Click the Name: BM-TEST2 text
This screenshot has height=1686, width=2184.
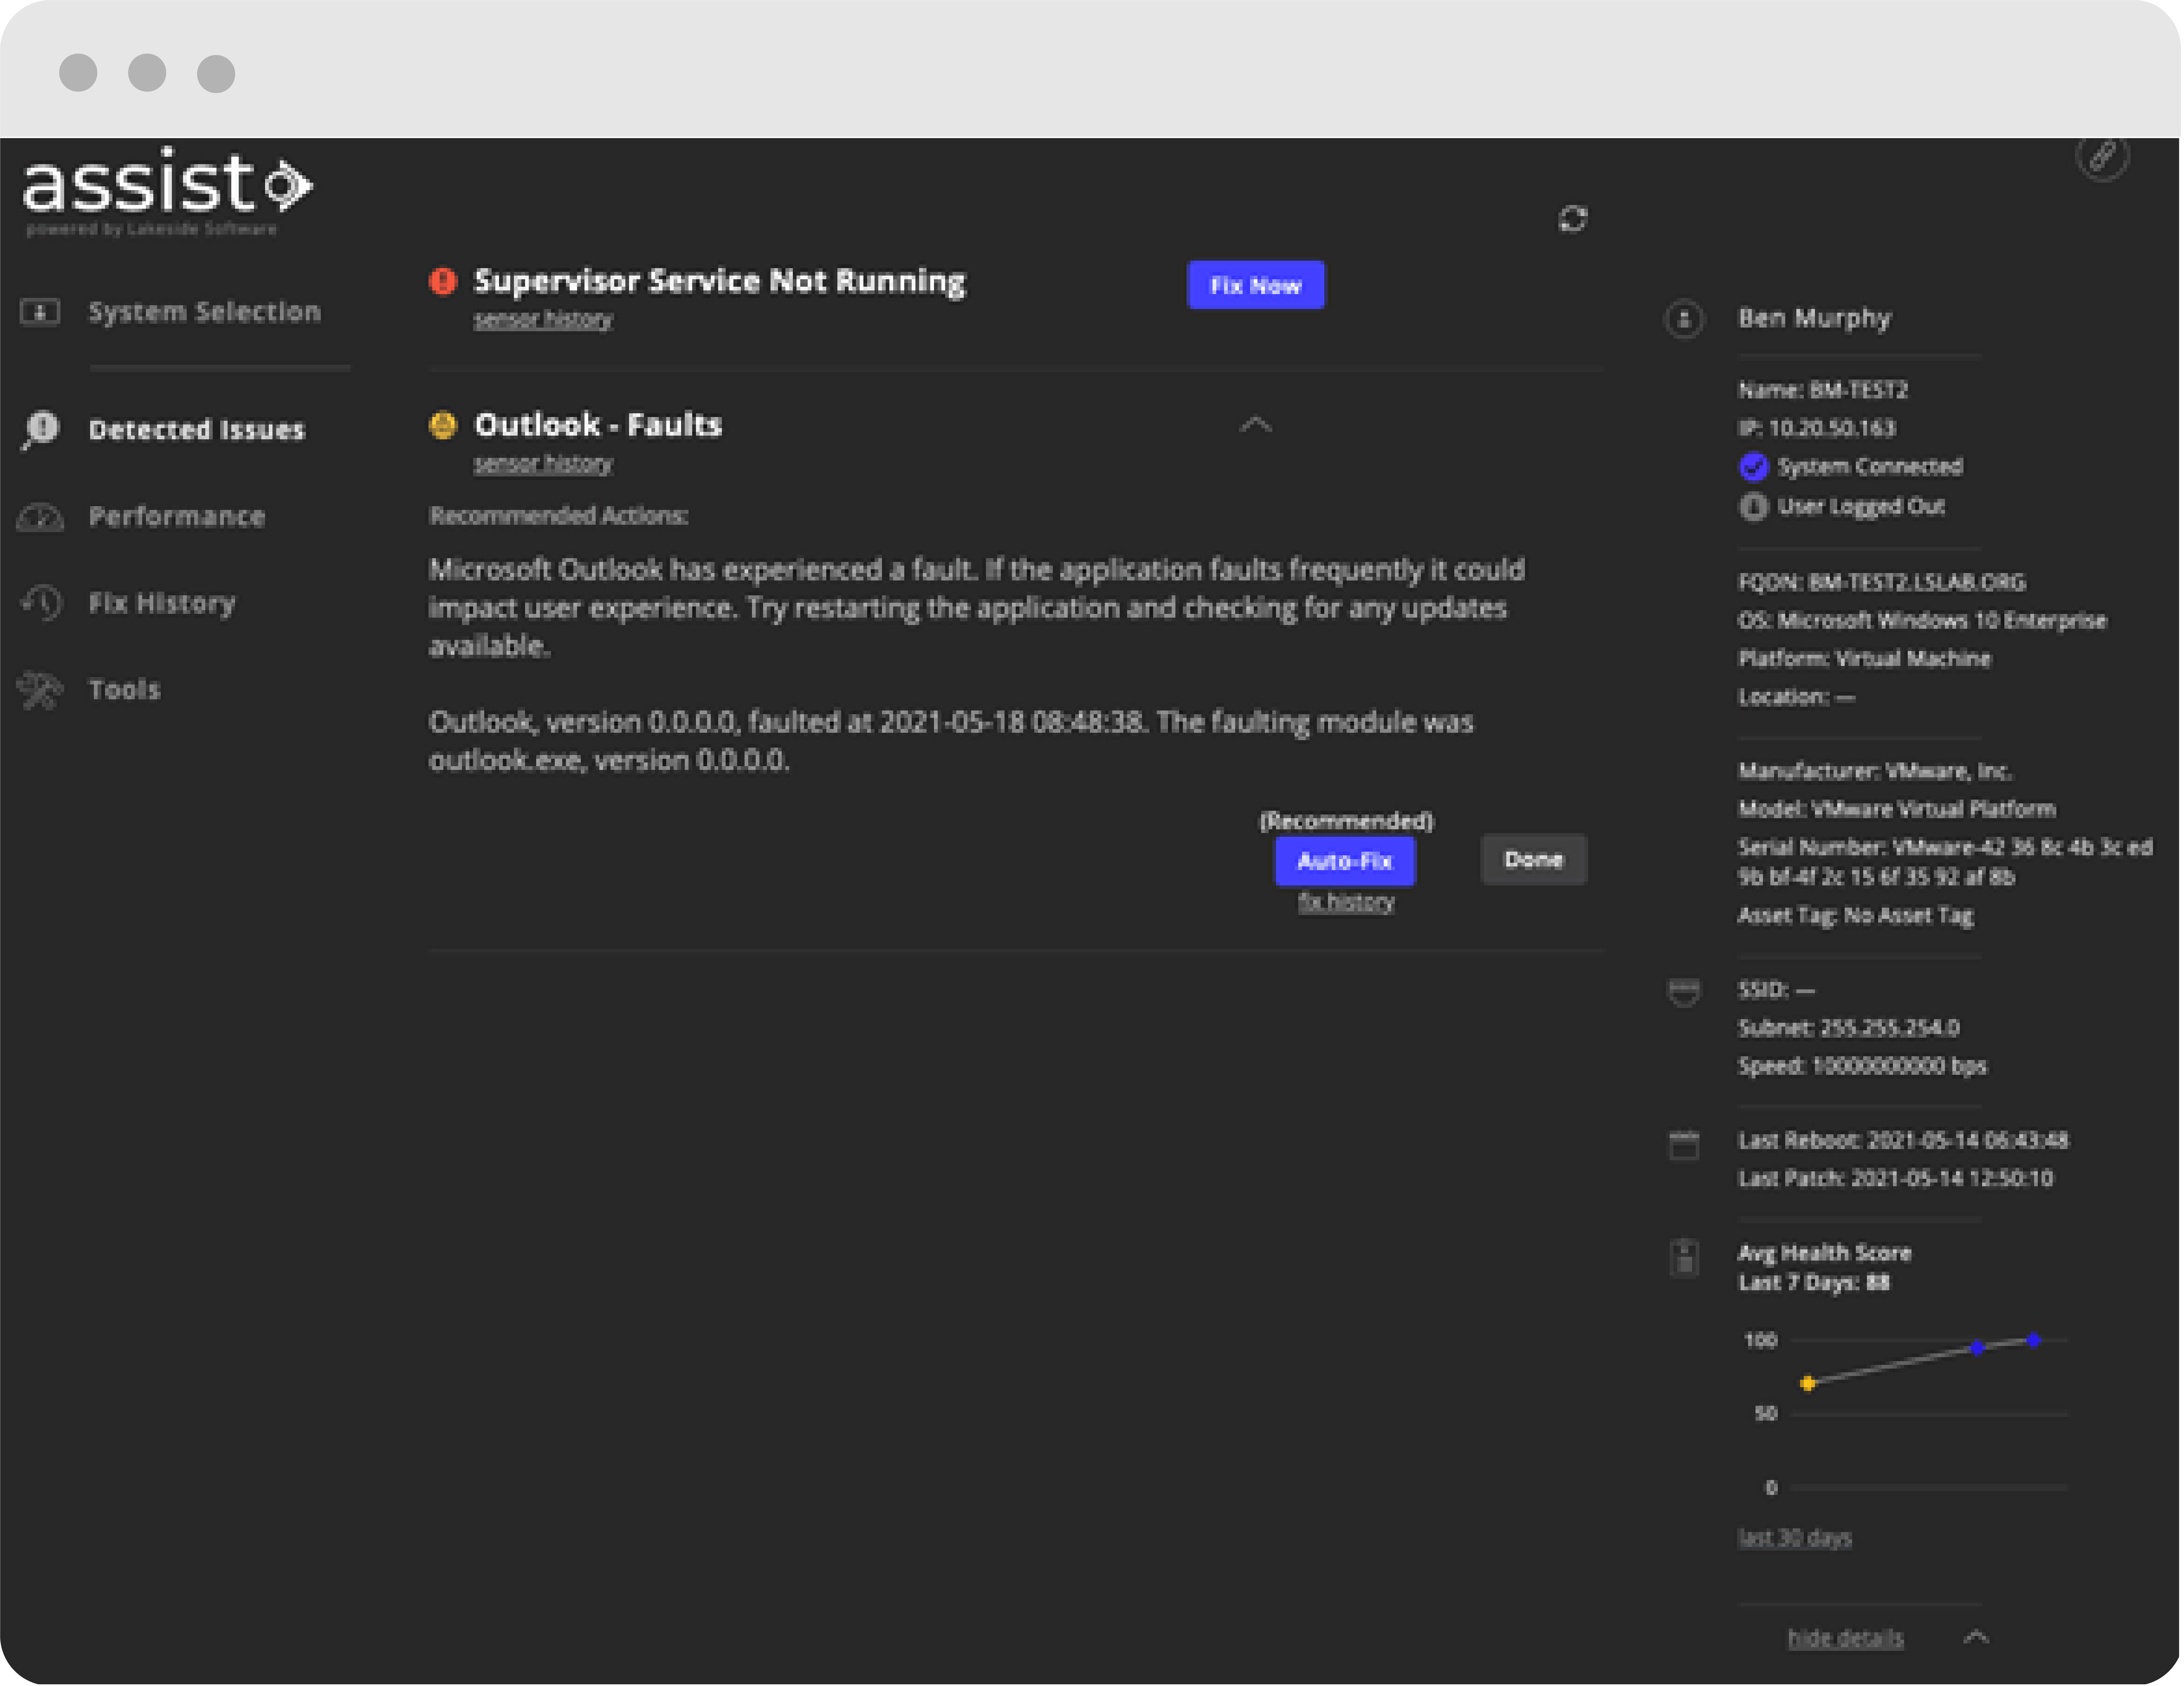(x=1823, y=390)
